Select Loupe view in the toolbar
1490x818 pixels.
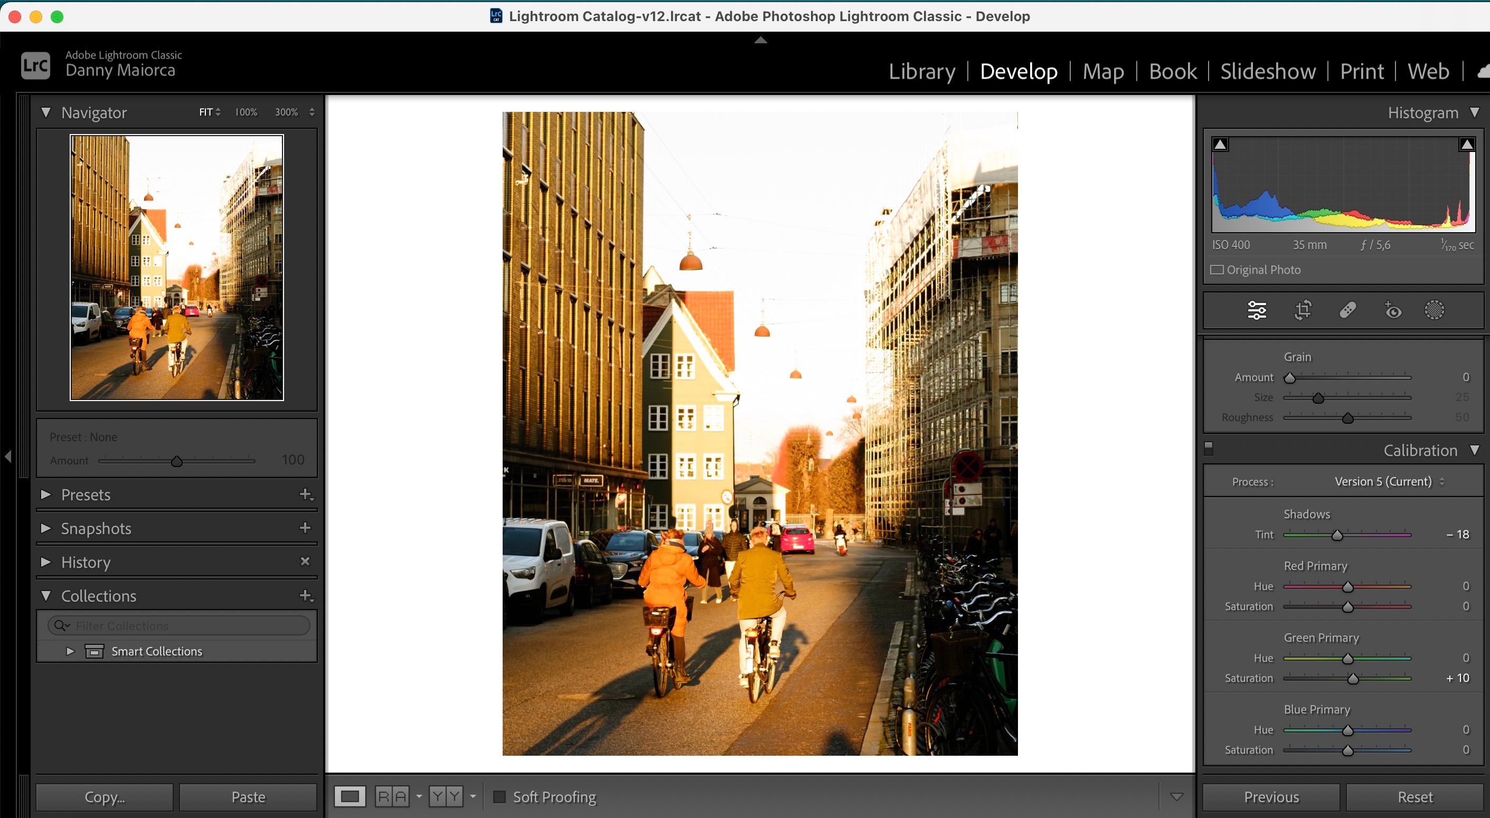350,796
